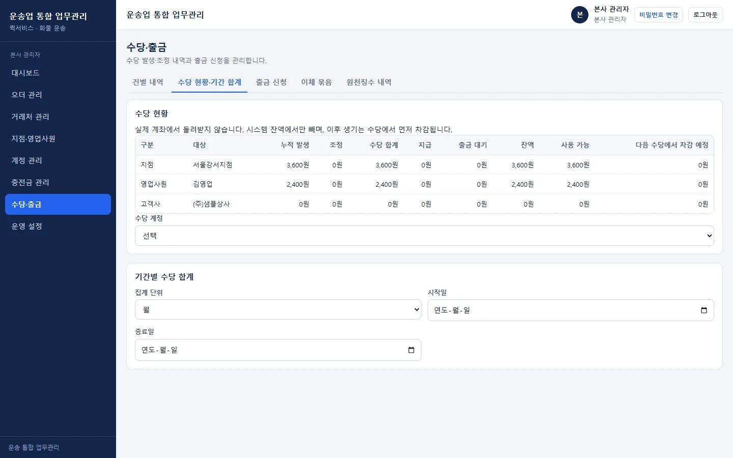Go to 지점·영업사원 in sidebar
Screen dimensions: 733x458
58,139
